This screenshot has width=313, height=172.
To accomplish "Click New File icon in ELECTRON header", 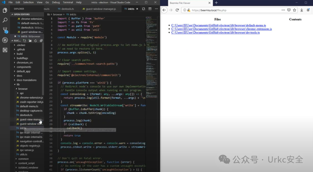I will coord(24,41).
